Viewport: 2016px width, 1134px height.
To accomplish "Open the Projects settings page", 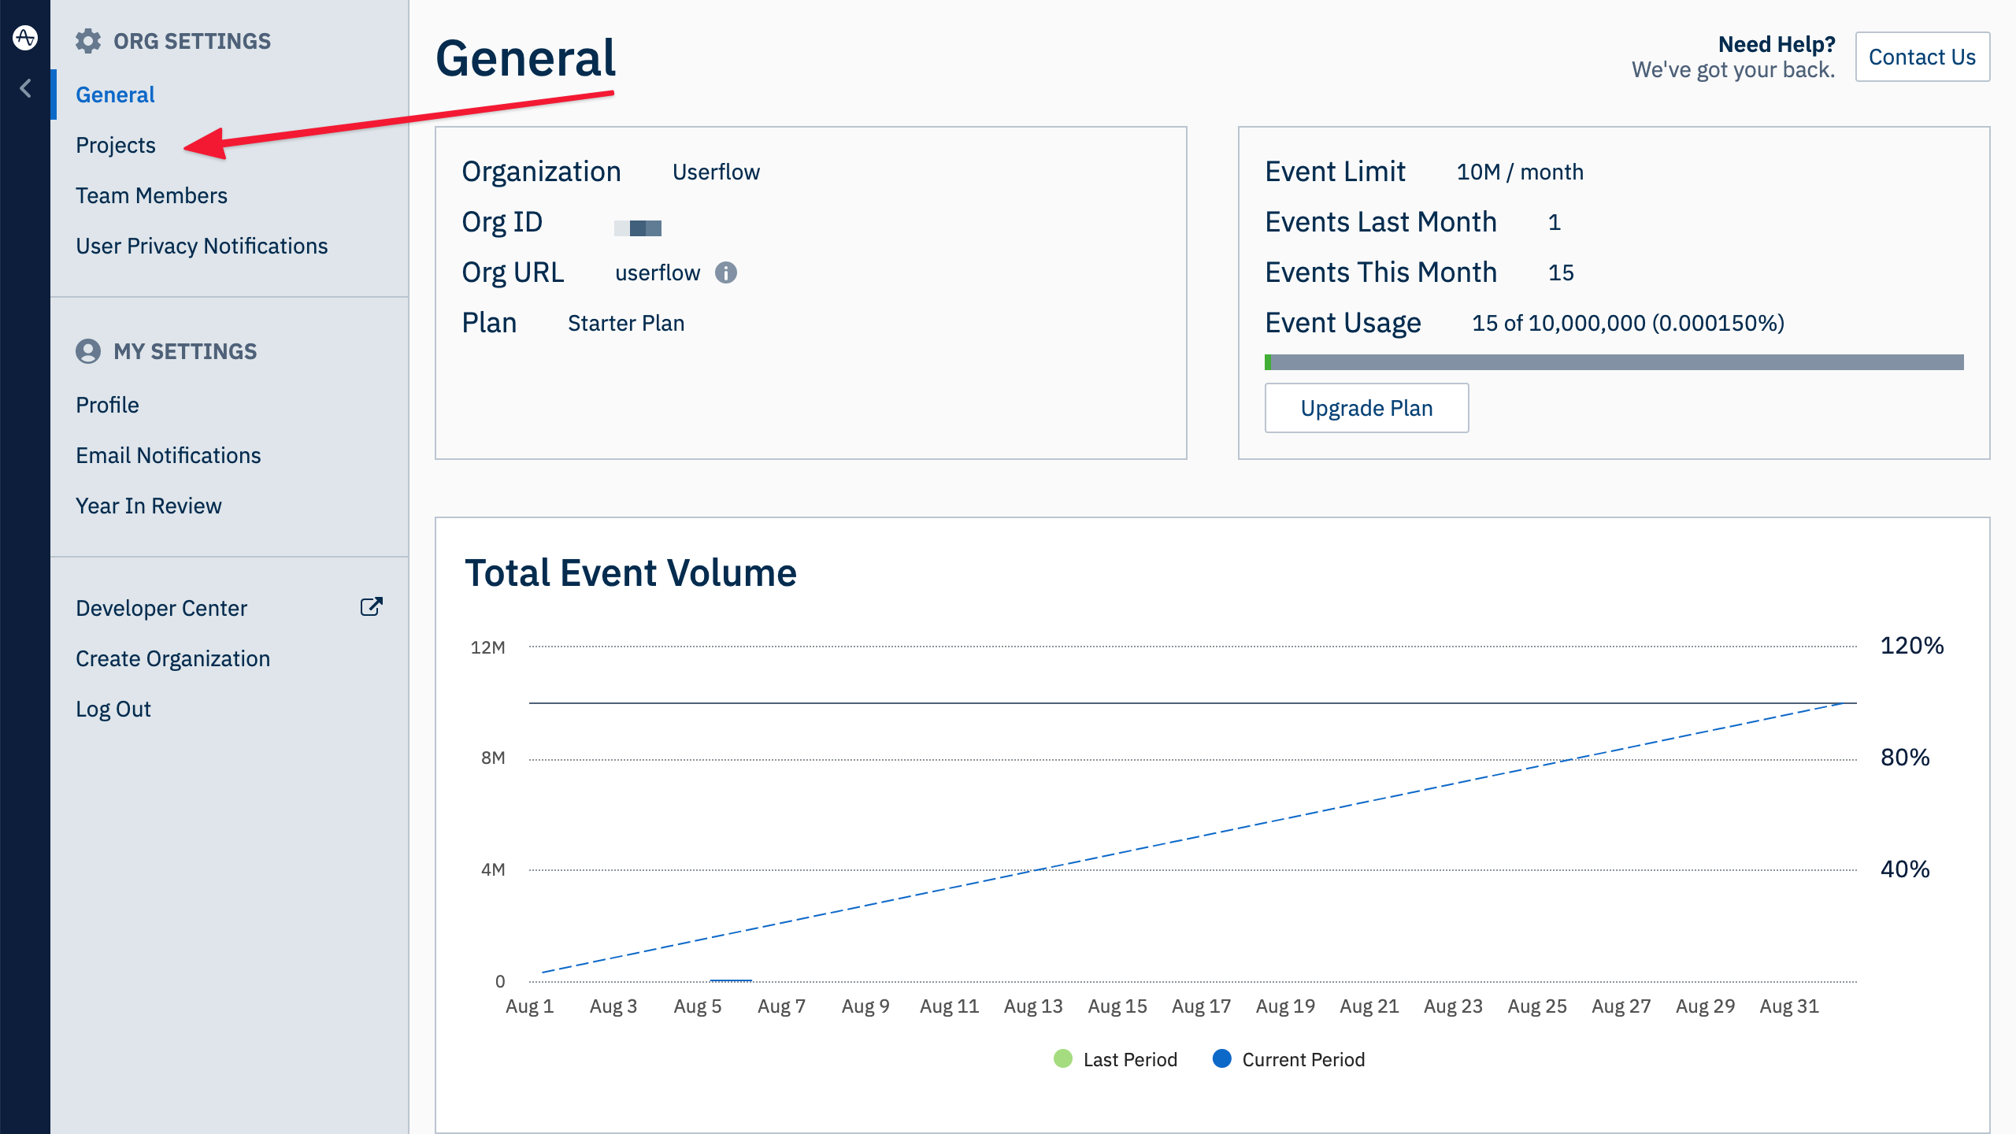I will [116, 145].
